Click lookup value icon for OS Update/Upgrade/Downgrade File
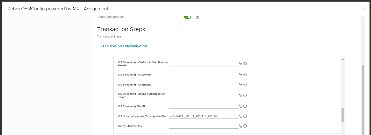Image resolution: width=371 pixels, height=135 pixels. (x=240, y=116)
